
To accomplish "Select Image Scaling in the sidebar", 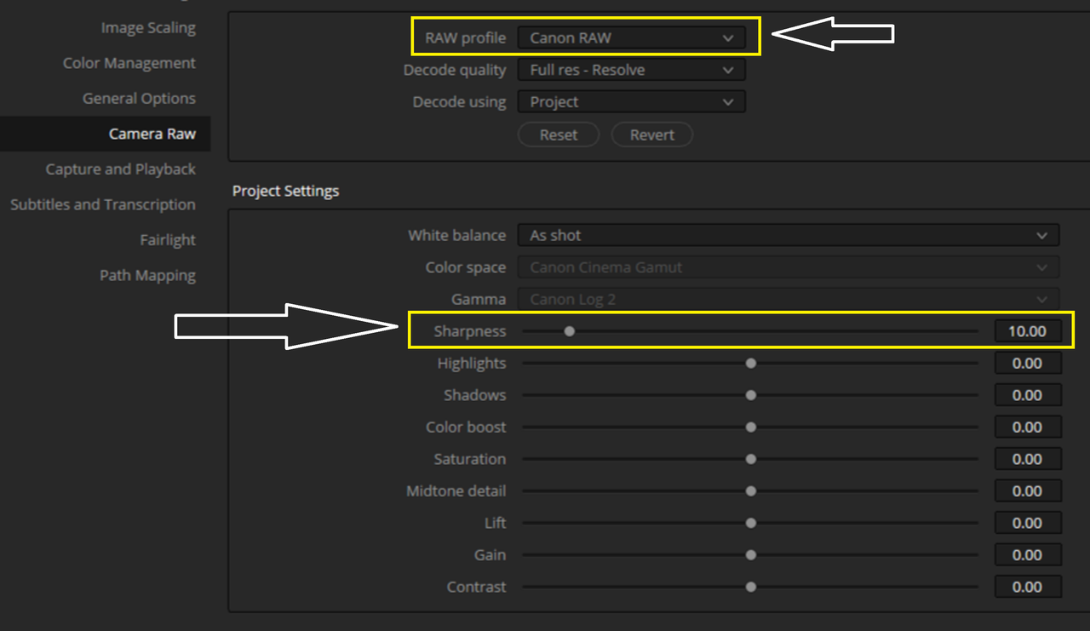I will tap(148, 28).
